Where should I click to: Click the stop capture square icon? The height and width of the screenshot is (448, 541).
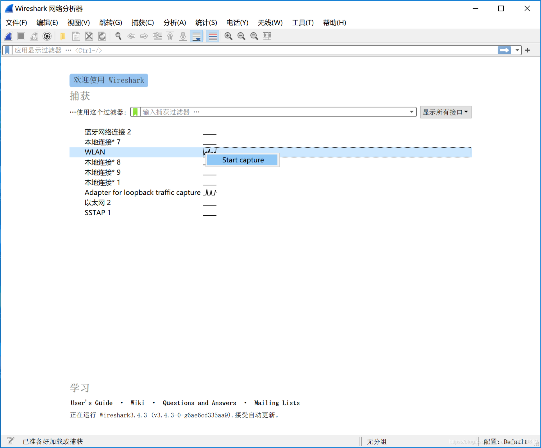[21, 36]
